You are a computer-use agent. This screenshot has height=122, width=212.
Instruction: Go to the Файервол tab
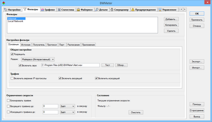coord(85,10)
